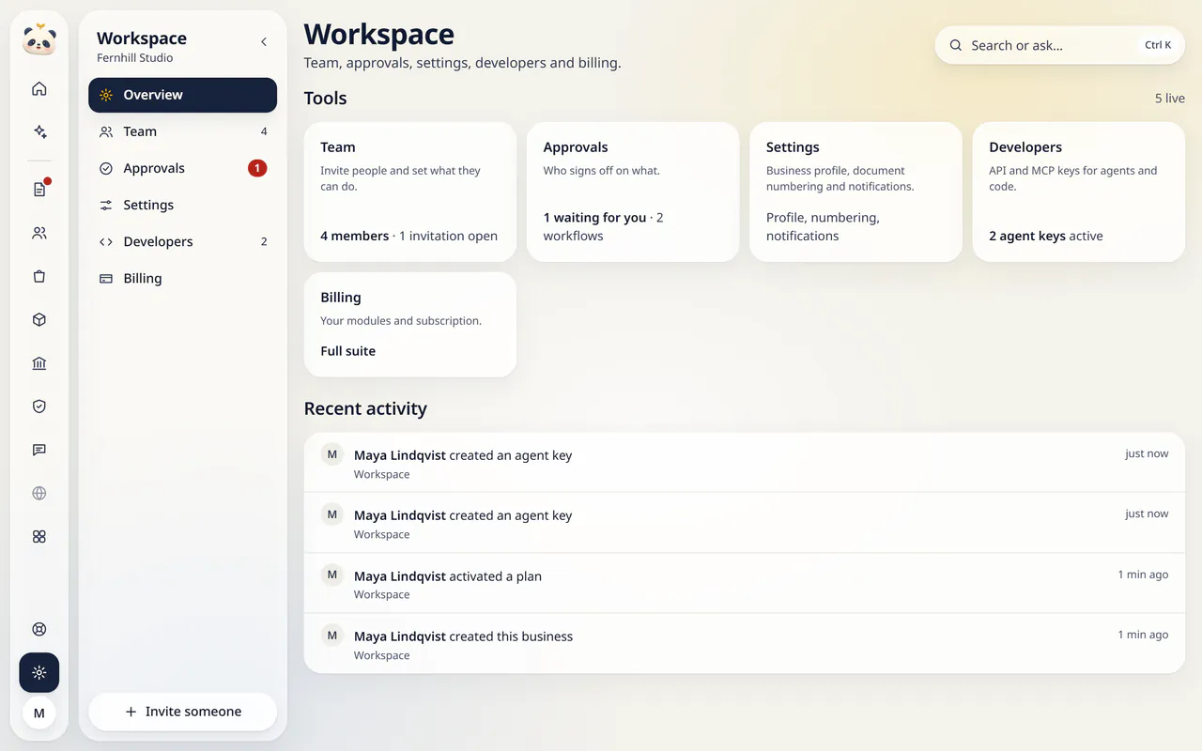
Task: Open the box package icon in rail
Action: 39,320
